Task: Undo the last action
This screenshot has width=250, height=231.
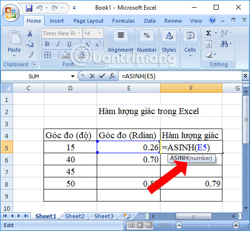Action: click(x=40, y=8)
